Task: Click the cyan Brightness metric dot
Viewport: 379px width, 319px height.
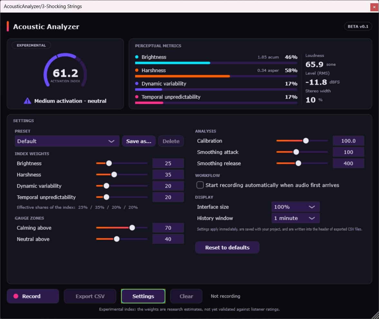Action: pyautogui.click(x=137, y=57)
